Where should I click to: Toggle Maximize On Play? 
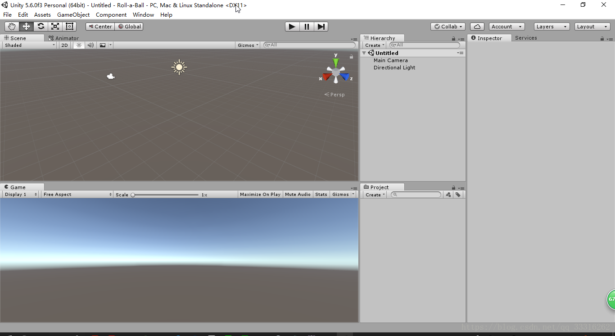[x=260, y=195]
